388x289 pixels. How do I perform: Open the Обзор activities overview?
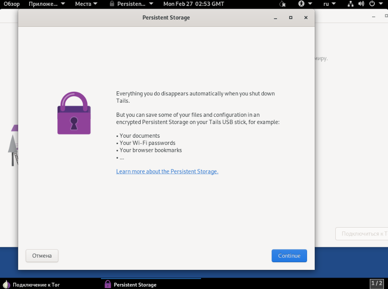pos(12,4)
